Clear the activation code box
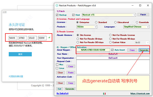The image size is (153, 97). [x=60, y=83]
